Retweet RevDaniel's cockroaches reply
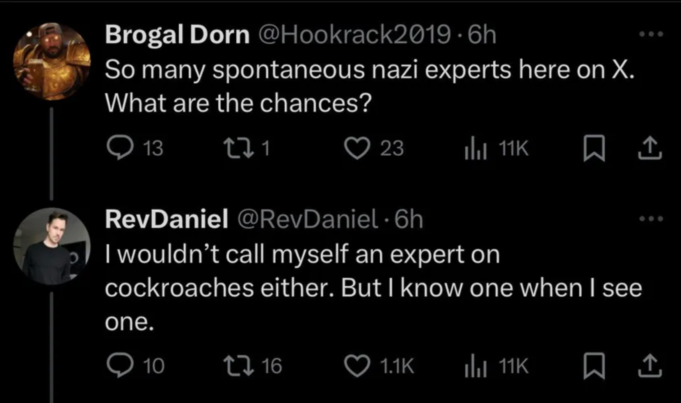This screenshot has height=403, width=681. tap(235, 365)
